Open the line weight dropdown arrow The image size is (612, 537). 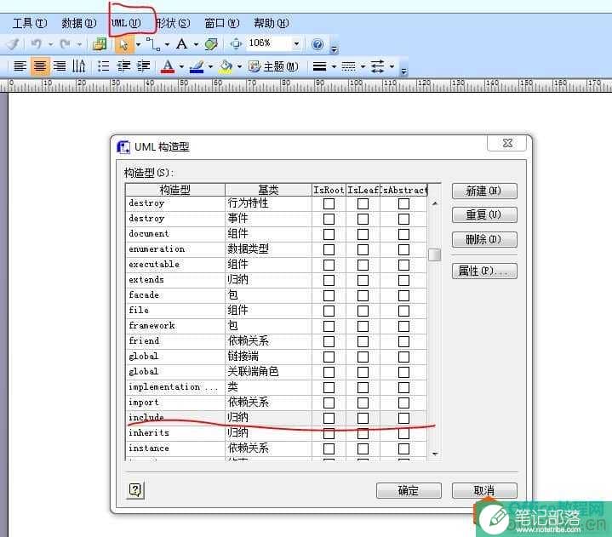click(x=334, y=66)
